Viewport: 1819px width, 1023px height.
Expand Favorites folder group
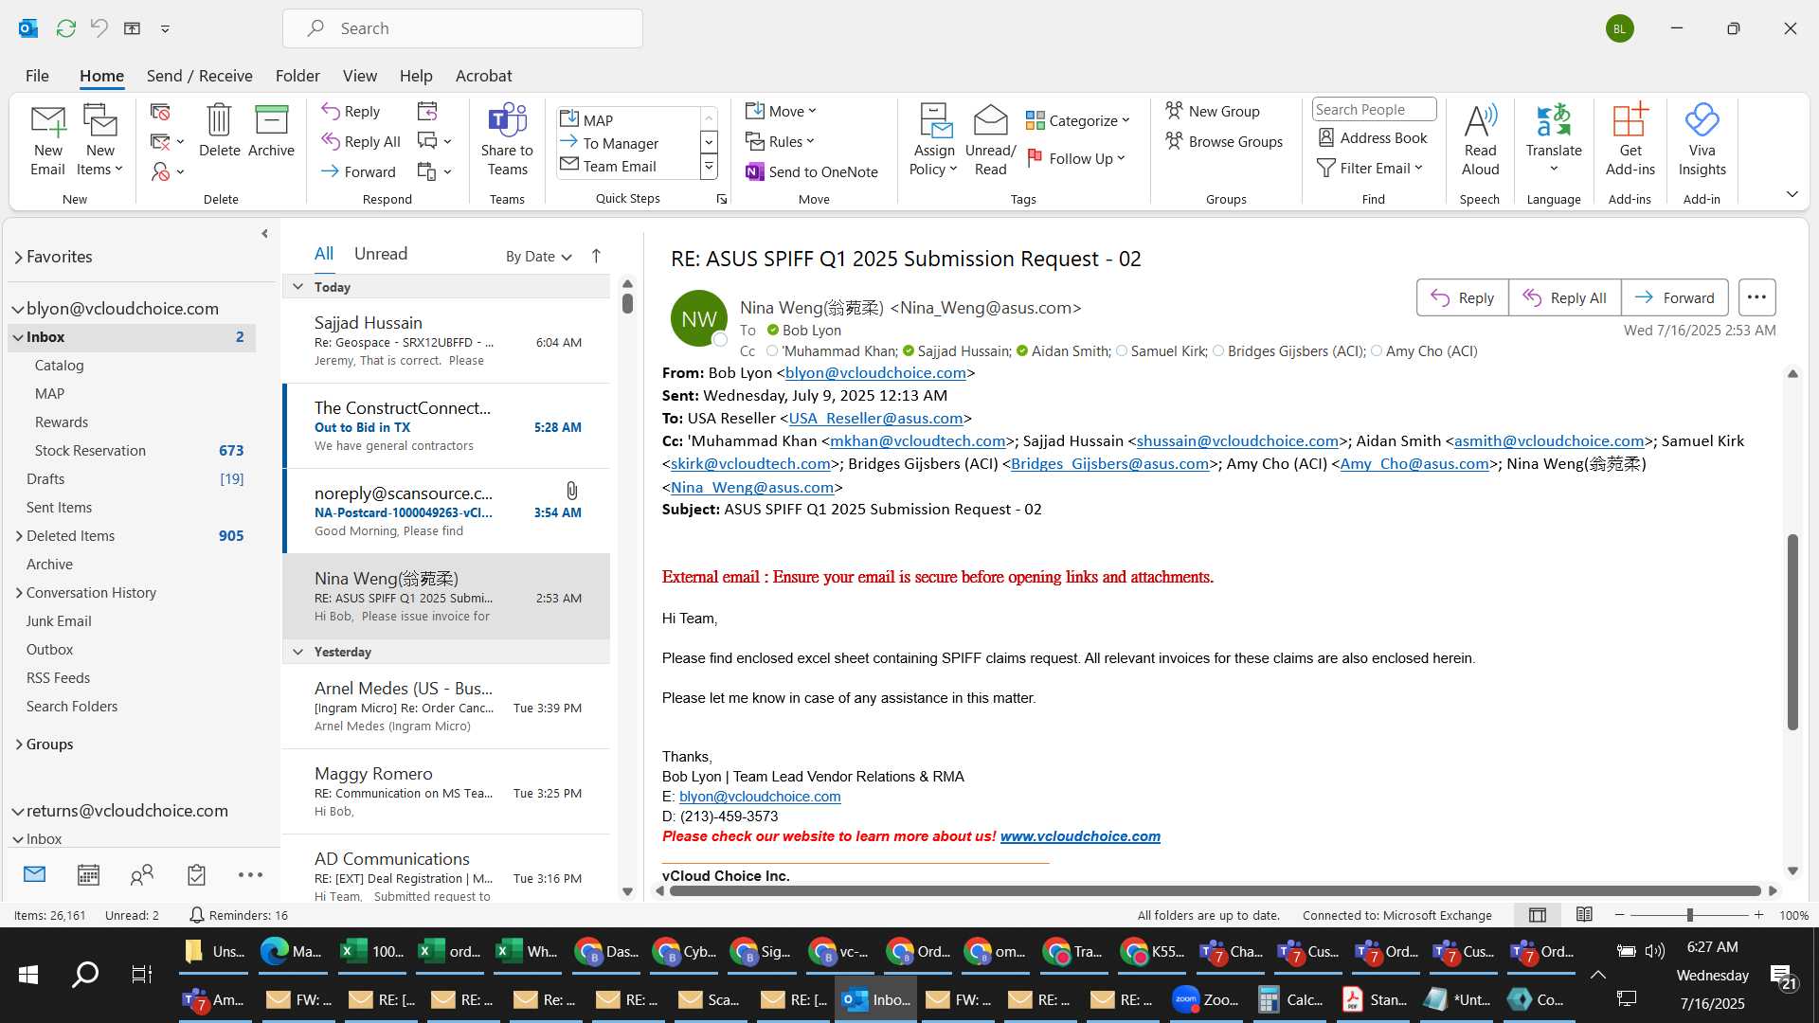(18, 257)
